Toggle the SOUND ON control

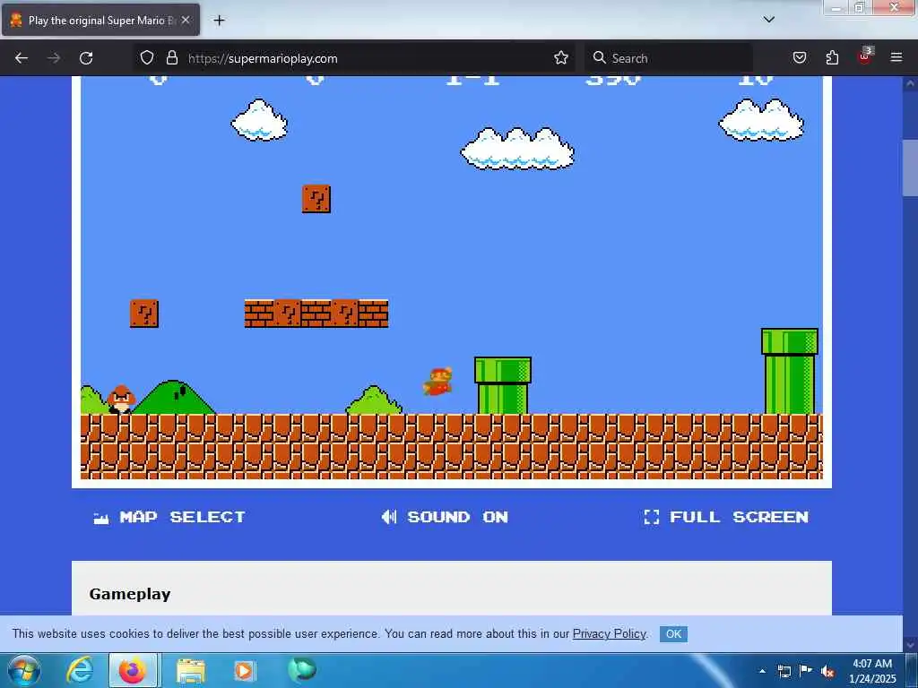point(445,517)
